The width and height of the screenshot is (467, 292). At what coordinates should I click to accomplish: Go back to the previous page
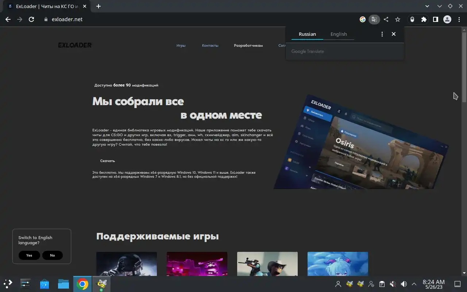(x=8, y=19)
